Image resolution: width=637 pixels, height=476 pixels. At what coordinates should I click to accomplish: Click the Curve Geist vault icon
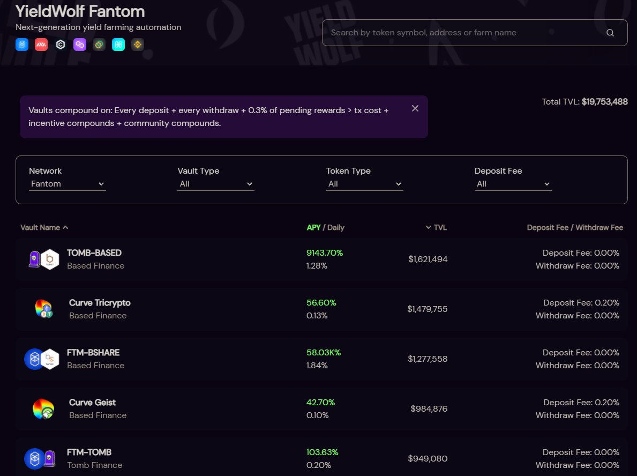[43, 408]
